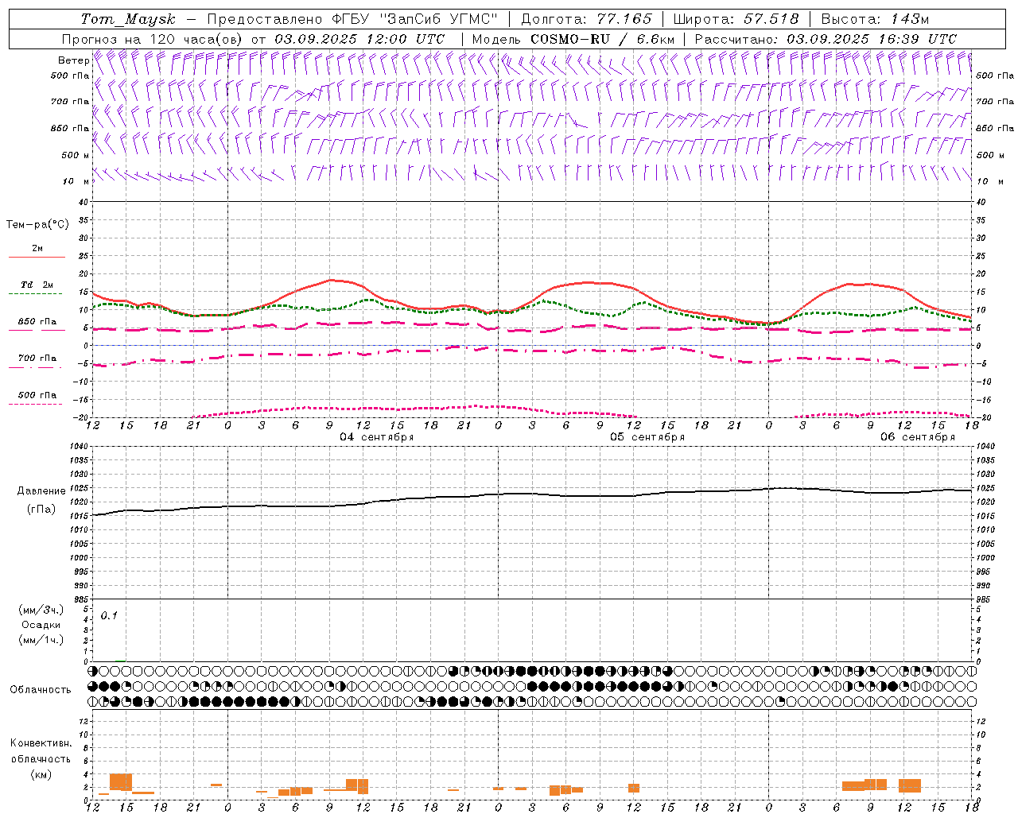This screenshot has width=1018, height=814.
Task: Select the 'Прогноз на 120 часа(ов)' forecast period text
Action: pyautogui.click(x=153, y=39)
